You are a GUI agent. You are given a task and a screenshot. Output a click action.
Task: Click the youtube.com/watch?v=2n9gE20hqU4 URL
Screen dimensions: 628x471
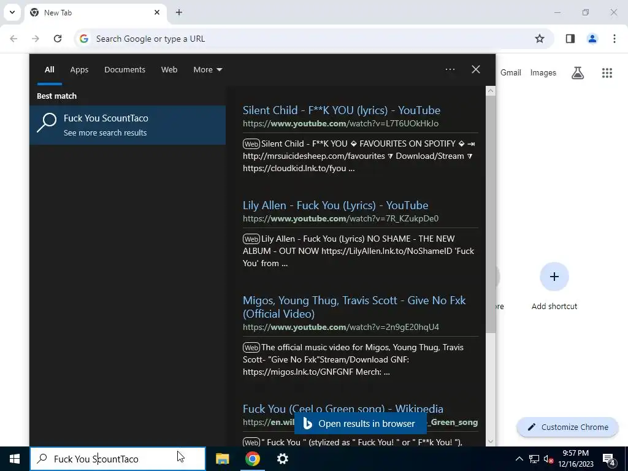click(x=341, y=327)
